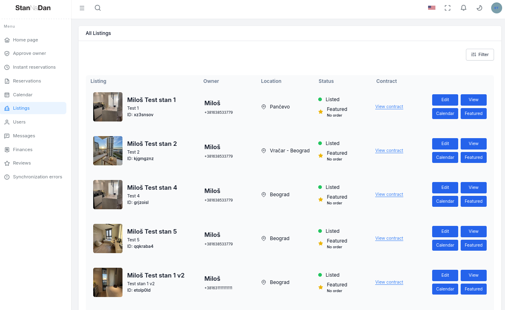Edit Miloš Test stan 1 v2 listing
This screenshot has height=310, width=505.
pos(445,275)
